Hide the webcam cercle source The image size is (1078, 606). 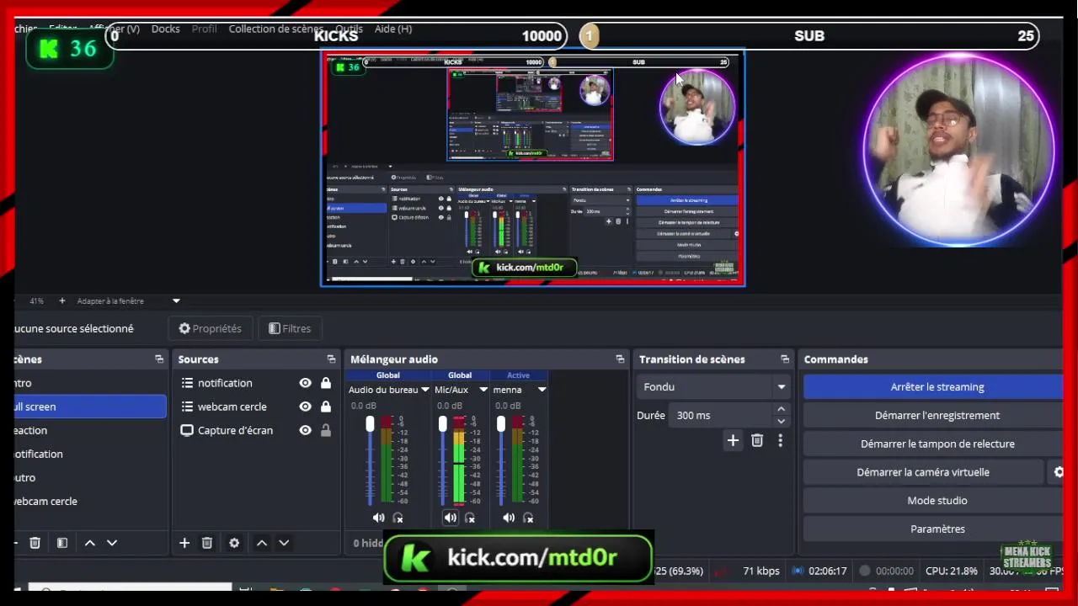point(305,407)
